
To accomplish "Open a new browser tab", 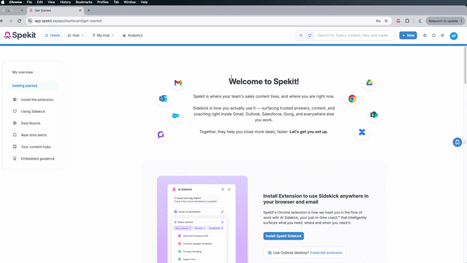I will (89, 11).
